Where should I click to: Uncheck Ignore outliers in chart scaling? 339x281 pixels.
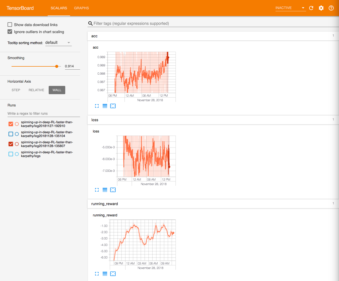point(10,32)
